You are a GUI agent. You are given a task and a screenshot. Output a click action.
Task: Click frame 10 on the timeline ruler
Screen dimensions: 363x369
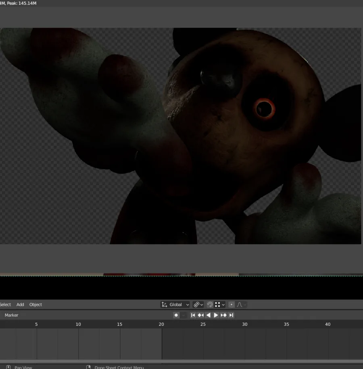(78, 324)
